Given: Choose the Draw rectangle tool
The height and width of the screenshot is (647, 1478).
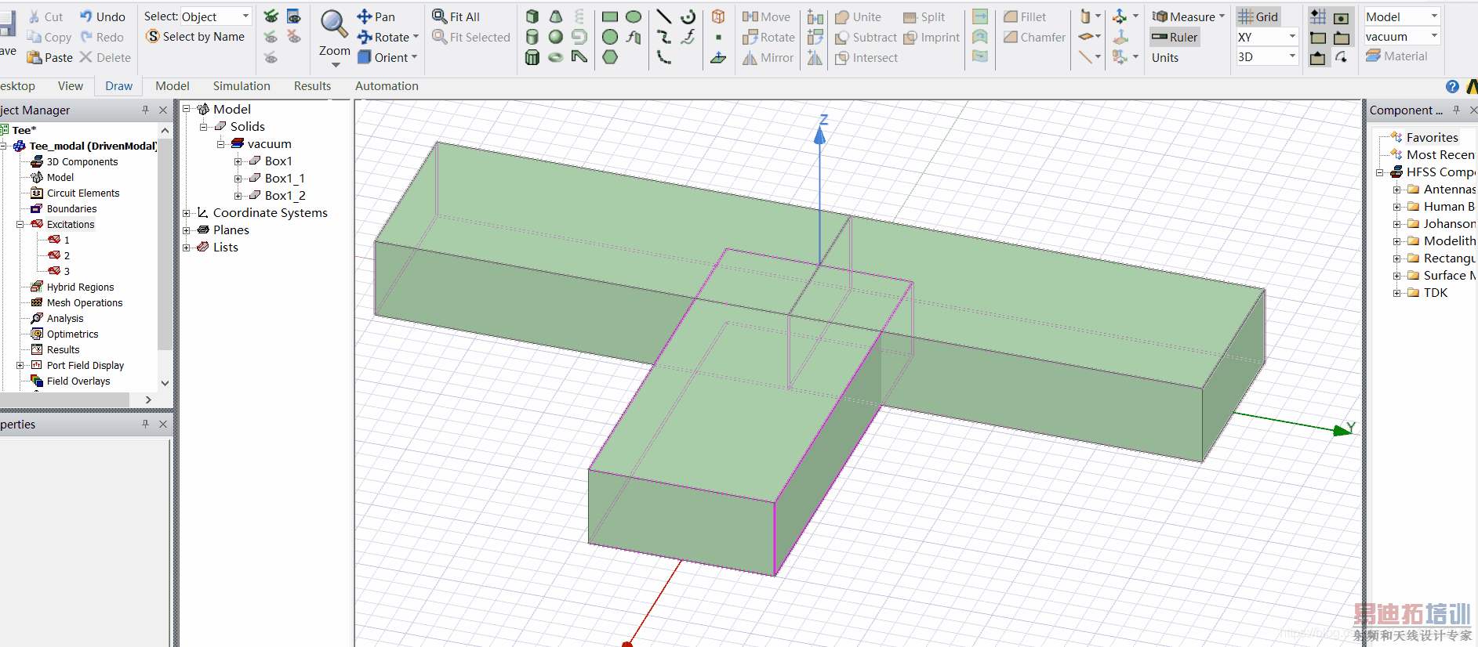Looking at the screenshot, I should (610, 16).
